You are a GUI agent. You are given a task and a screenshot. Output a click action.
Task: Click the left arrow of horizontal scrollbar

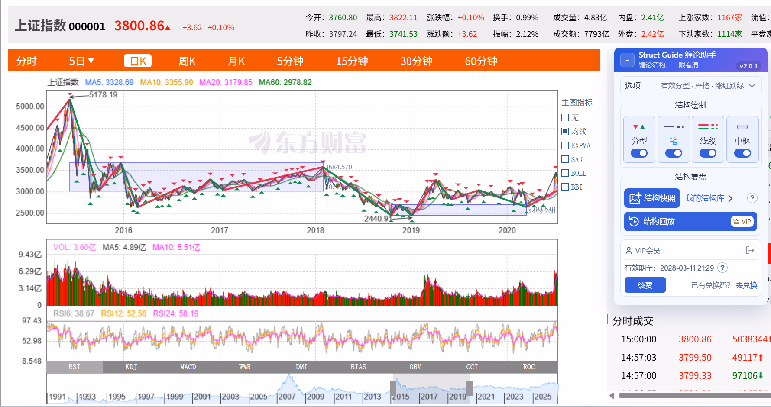click(x=612, y=395)
